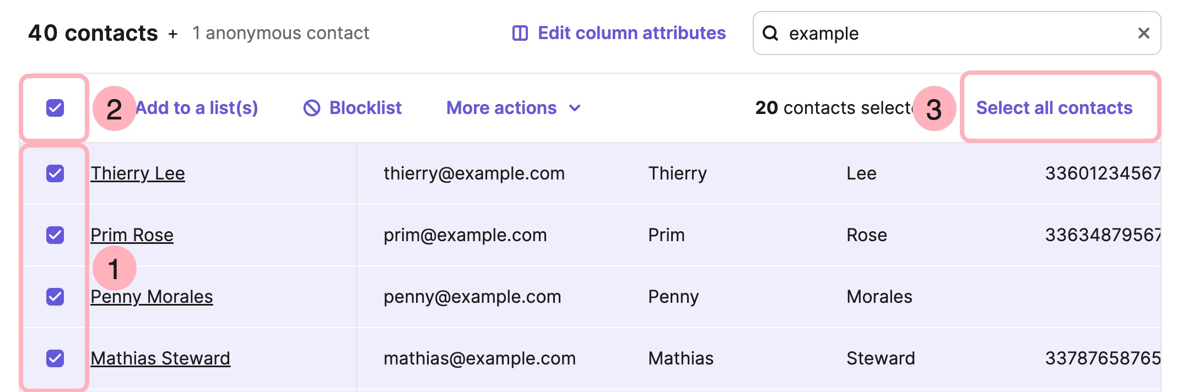Click the Blocklist action
The height and width of the screenshot is (392, 1177).
coord(365,108)
